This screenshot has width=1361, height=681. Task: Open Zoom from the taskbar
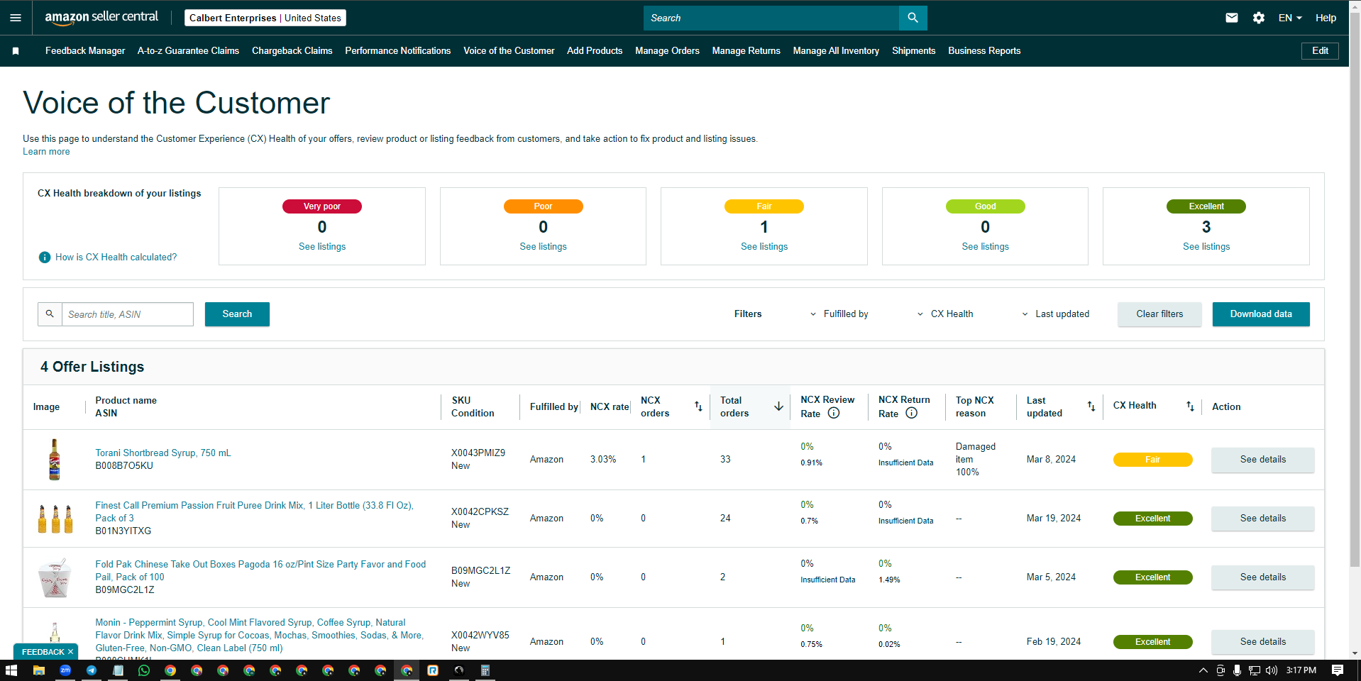[65, 670]
